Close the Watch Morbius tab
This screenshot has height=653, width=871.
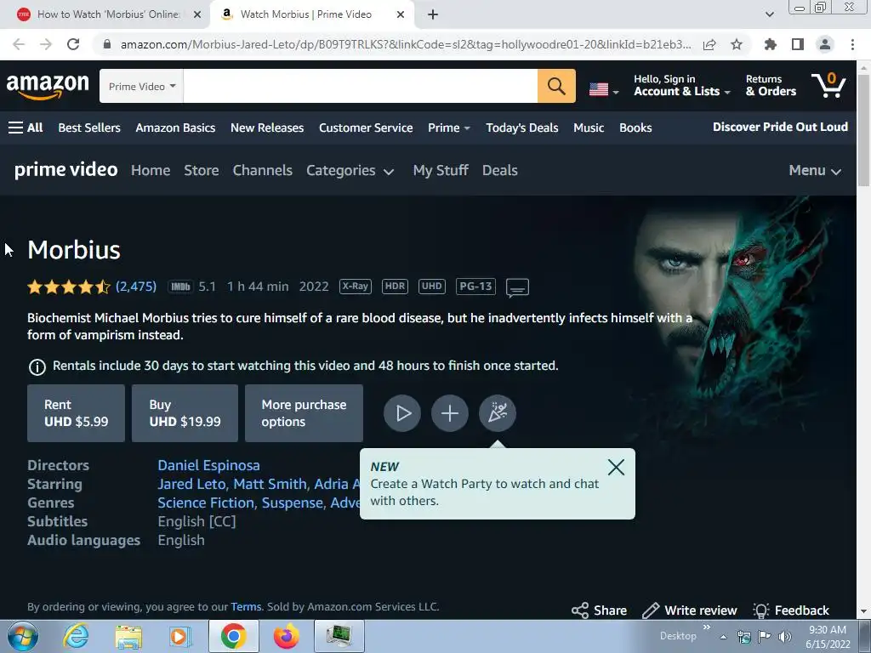pyautogui.click(x=401, y=15)
